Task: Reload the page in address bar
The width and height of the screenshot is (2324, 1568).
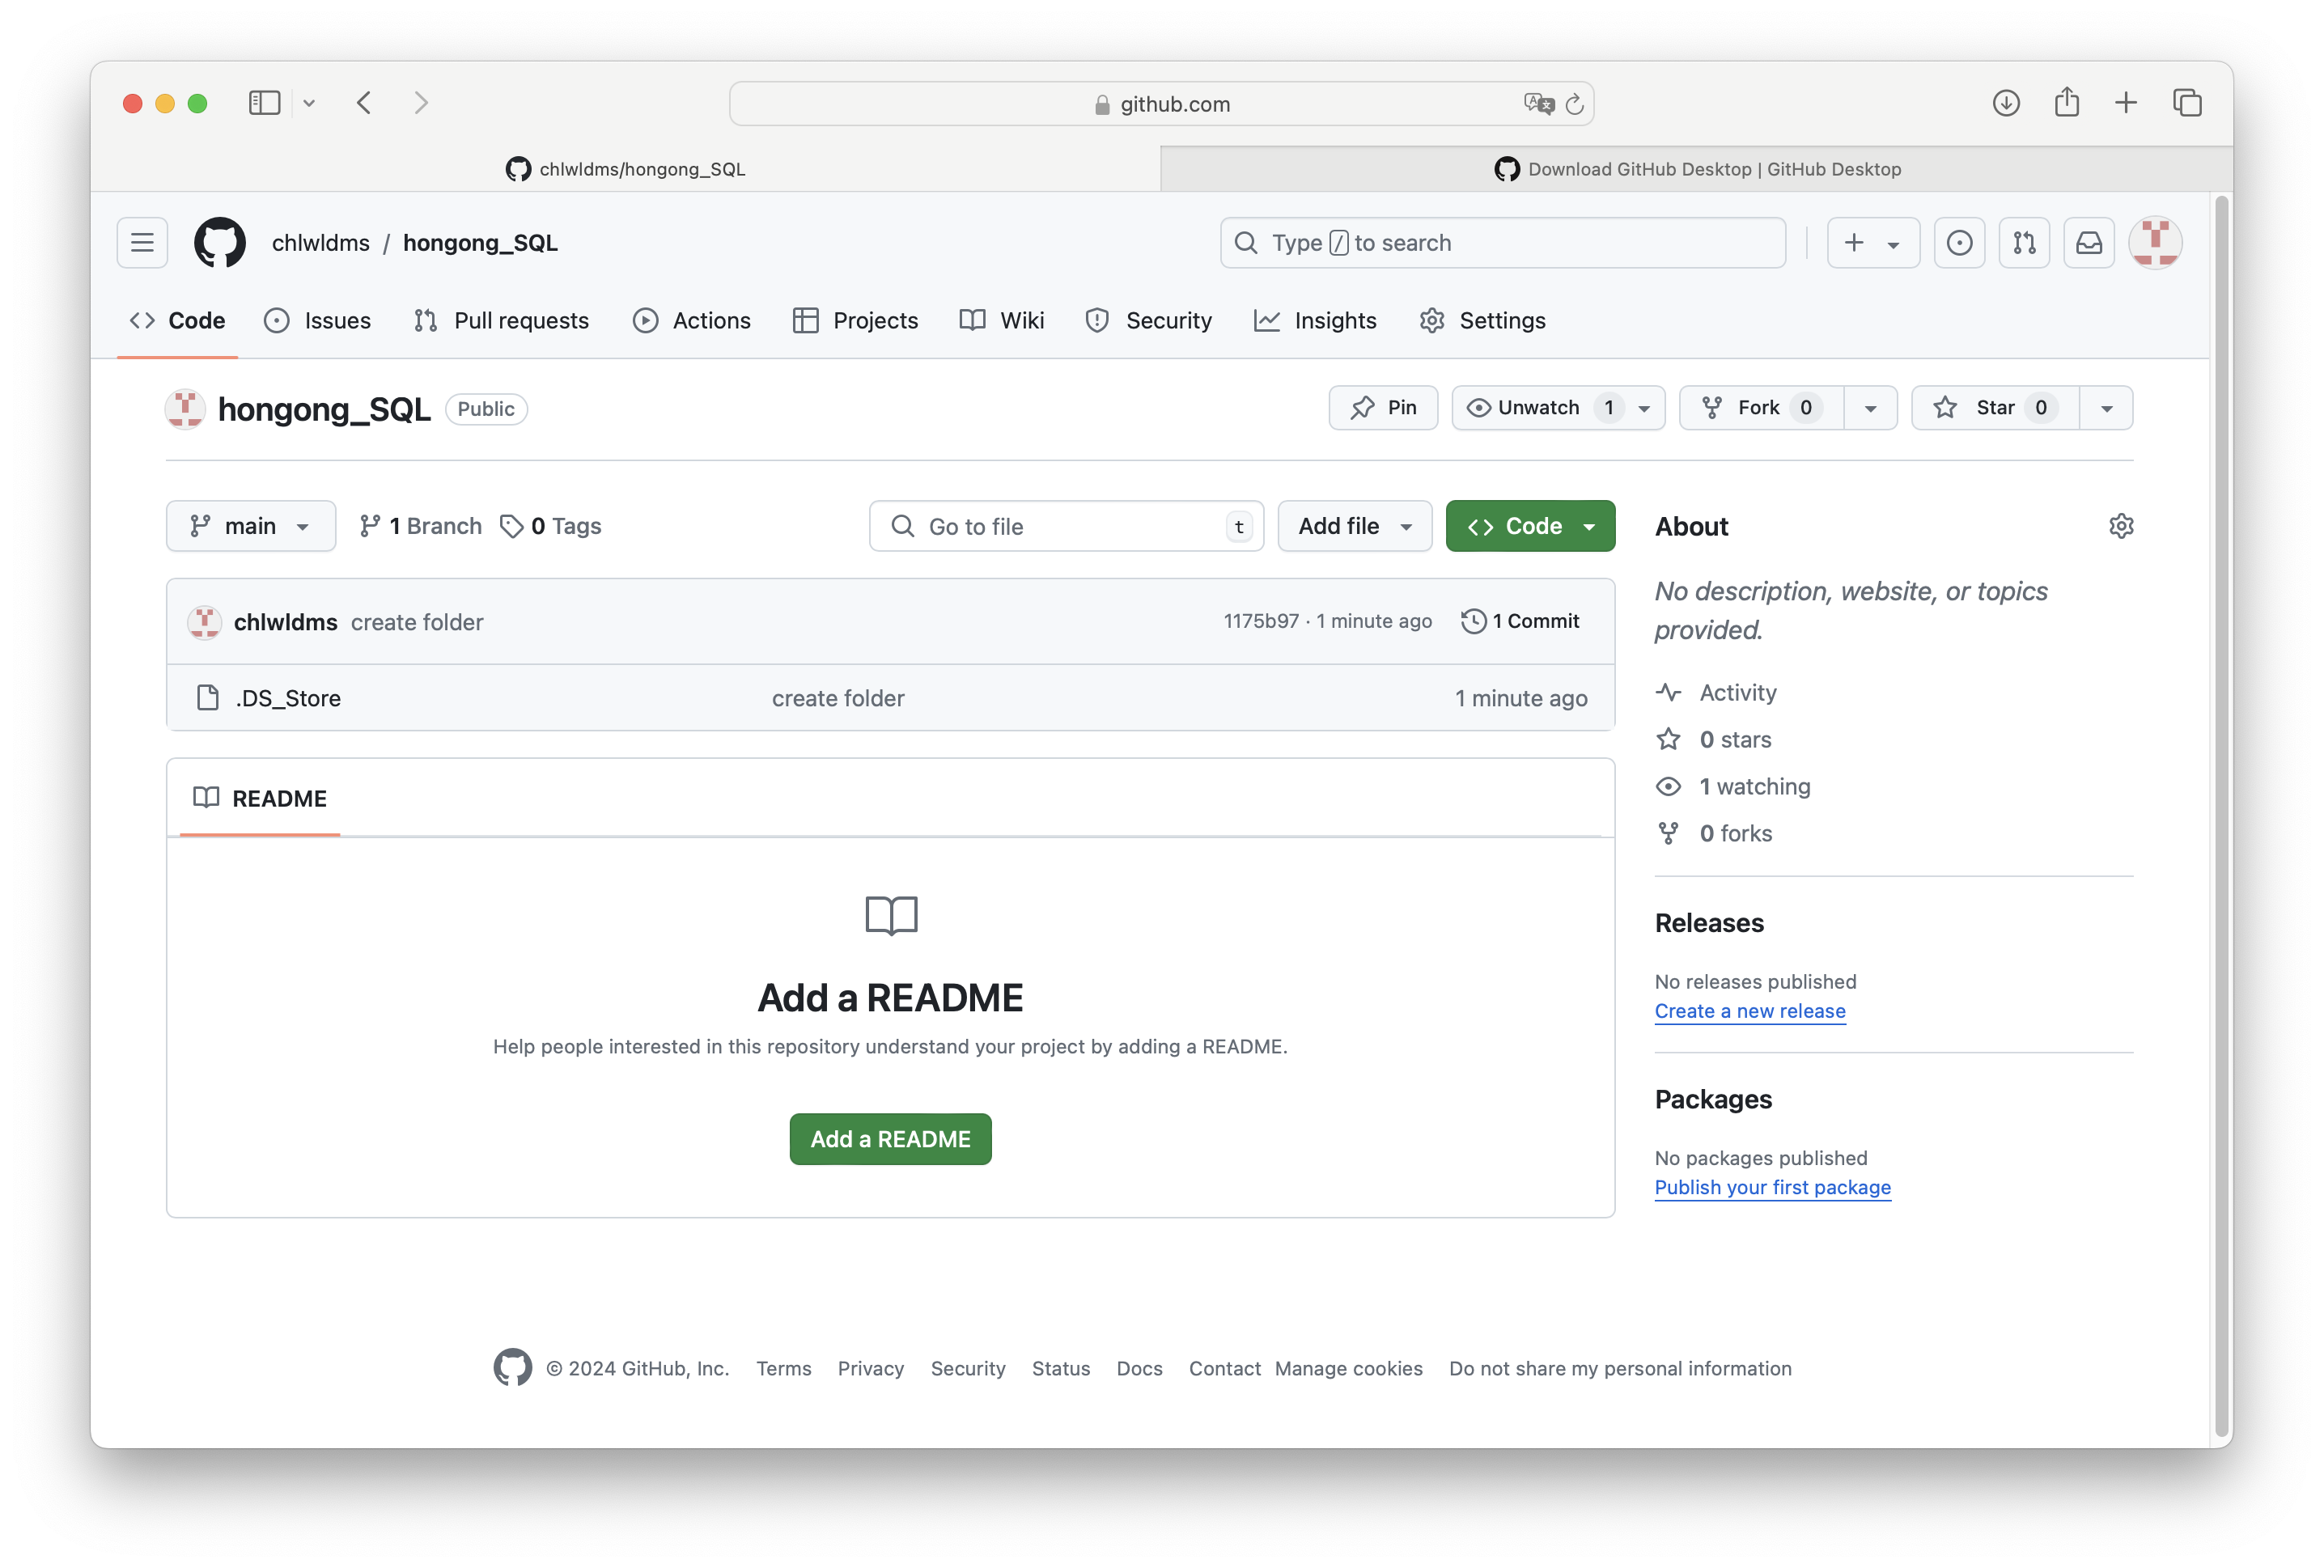Action: tap(1574, 104)
